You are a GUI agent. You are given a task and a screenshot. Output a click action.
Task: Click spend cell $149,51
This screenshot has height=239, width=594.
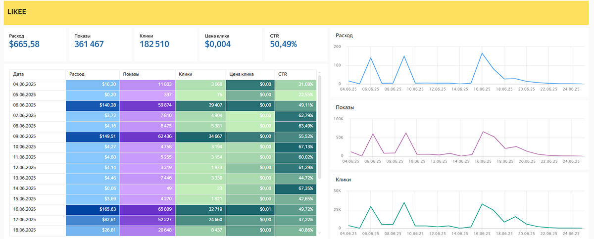click(x=93, y=137)
